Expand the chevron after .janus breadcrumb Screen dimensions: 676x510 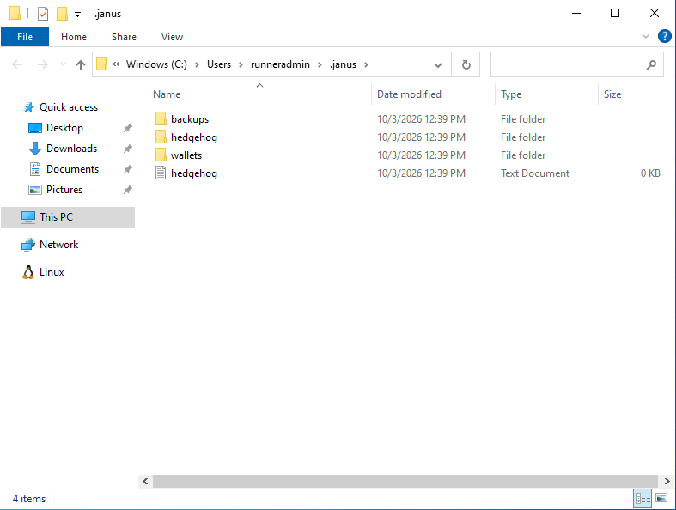click(x=366, y=64)
